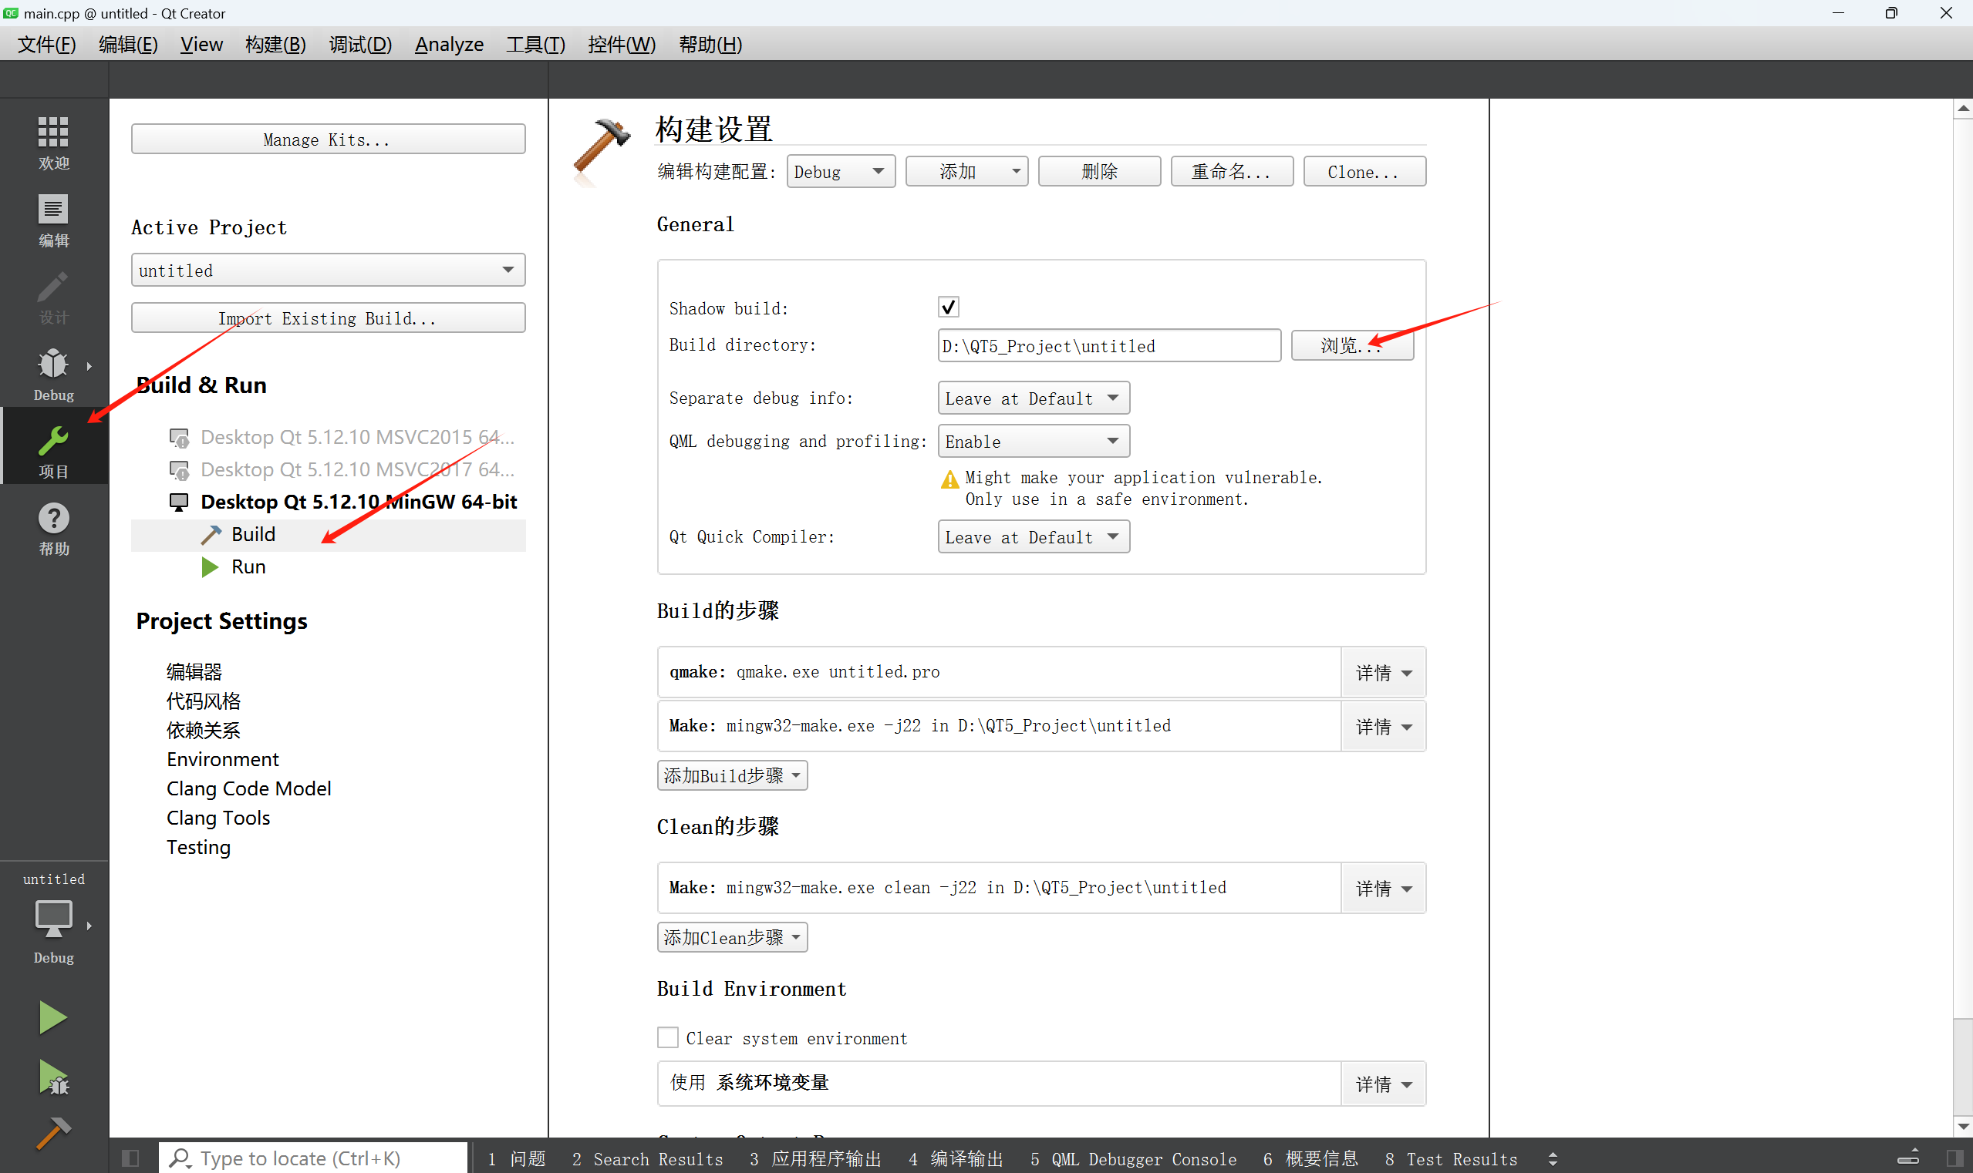Switch to the 欢迎 (Welcome) mode
Screen dimensions: 1973x1173
click(53, 143)
